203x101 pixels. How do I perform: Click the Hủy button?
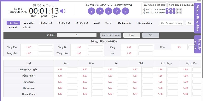[x=132, y=35]
